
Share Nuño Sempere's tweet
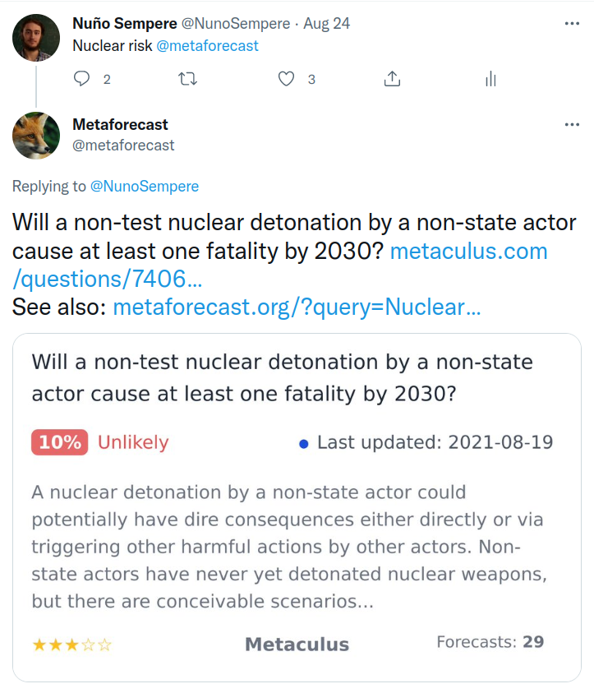[392, 79]
